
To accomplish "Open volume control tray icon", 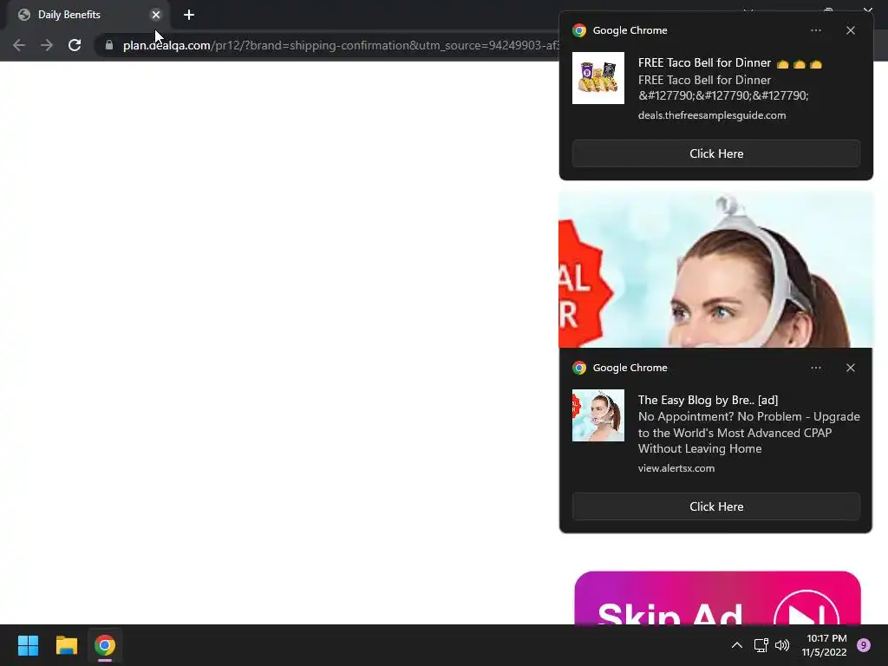I will click(x=782, y=645).
